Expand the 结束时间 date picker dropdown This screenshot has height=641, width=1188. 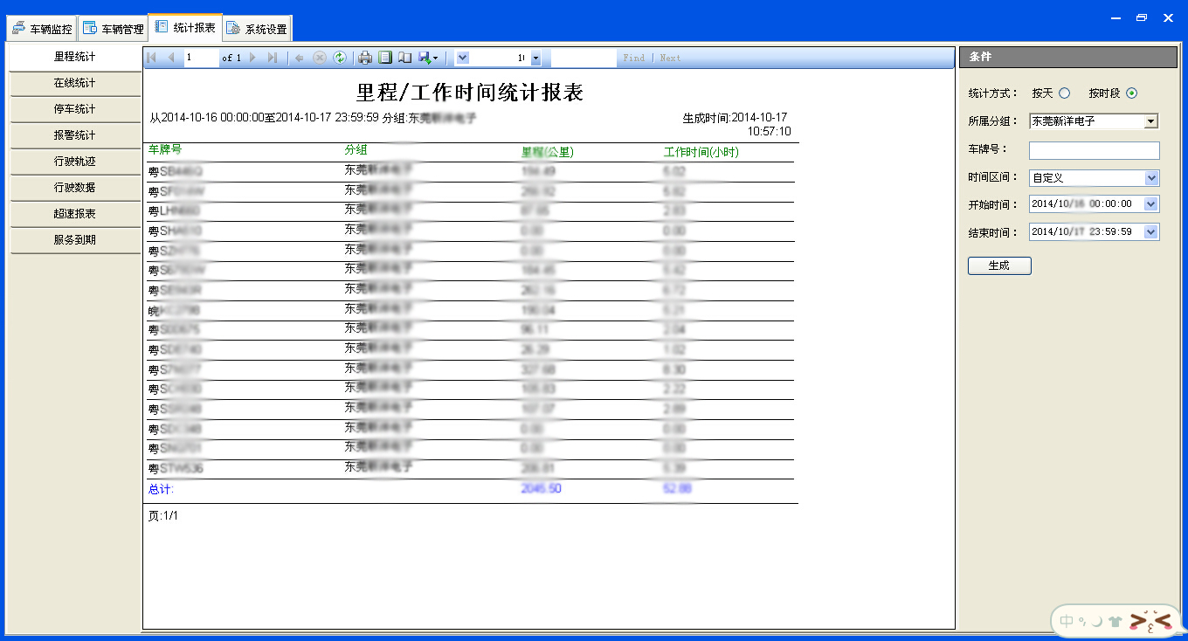tap(1150, 232)
